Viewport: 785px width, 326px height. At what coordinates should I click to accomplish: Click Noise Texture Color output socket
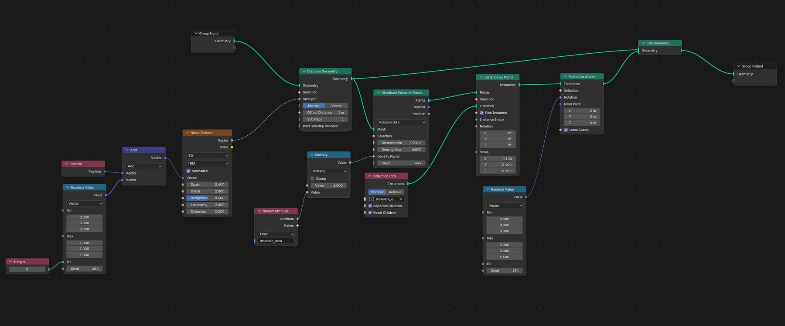pyautogui.click(x=232, y=147)
